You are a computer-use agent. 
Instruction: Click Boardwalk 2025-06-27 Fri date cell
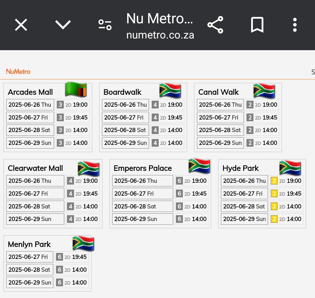tap(125, 118)
